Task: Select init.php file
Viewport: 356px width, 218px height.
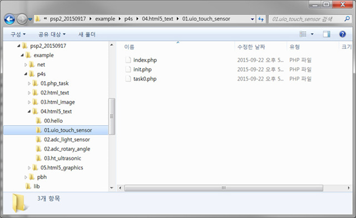Action: point(142,70)
